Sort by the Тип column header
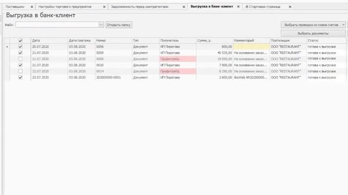 [x=146, y=41]
